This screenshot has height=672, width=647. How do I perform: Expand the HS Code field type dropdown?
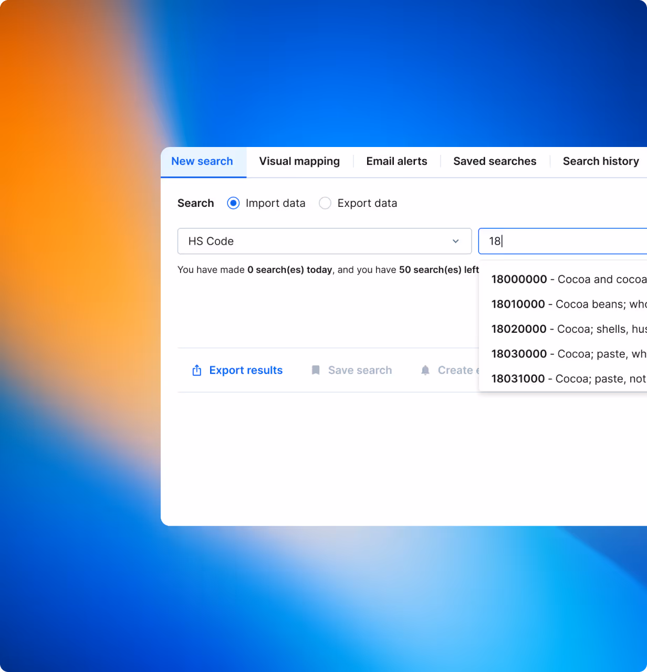pos(325,241)
